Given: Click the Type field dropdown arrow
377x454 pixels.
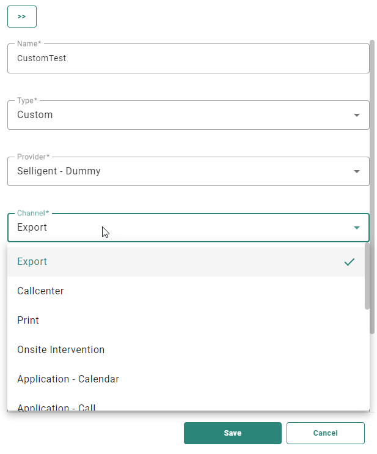Looking at the screenshot, I should point(357,115).
